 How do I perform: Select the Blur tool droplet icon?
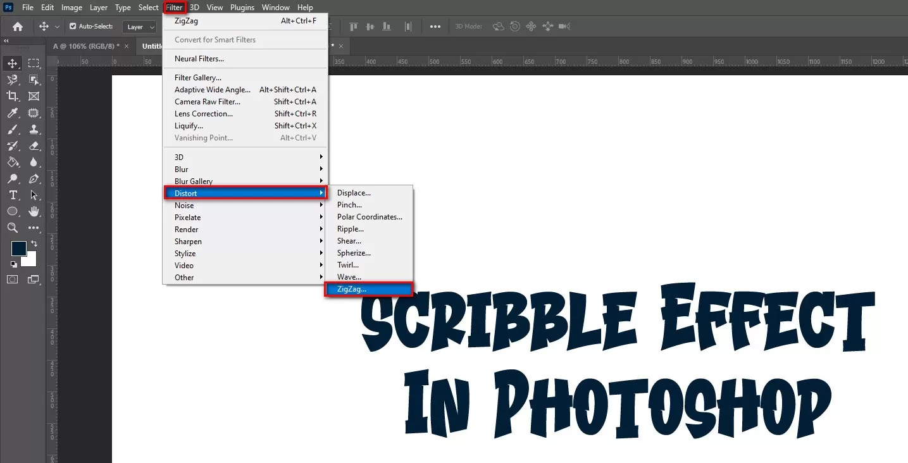pos(34,162)
